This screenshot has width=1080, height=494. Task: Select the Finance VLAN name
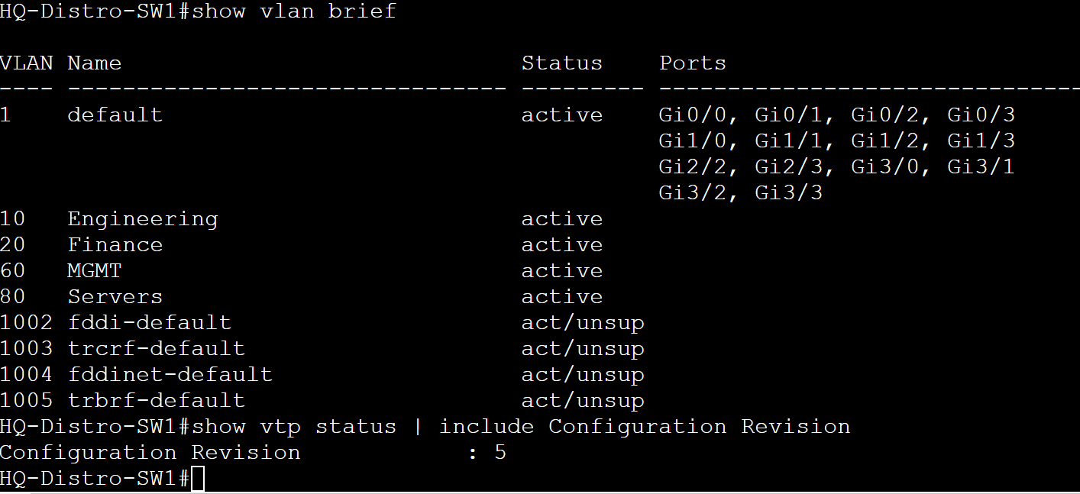click(115, 245)
